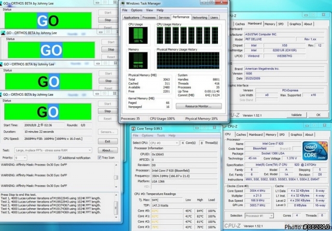The height and width of the screenshot is (231, 332).
Task: Click the Exit button in ORTHOS
Action: (x=107, y=141)
